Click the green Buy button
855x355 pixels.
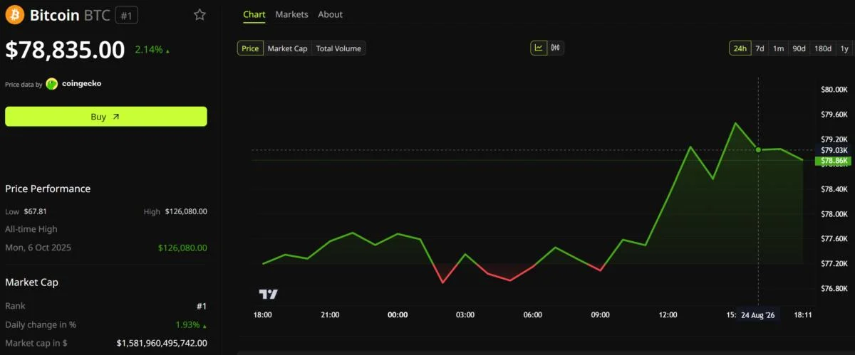[106, 117]
